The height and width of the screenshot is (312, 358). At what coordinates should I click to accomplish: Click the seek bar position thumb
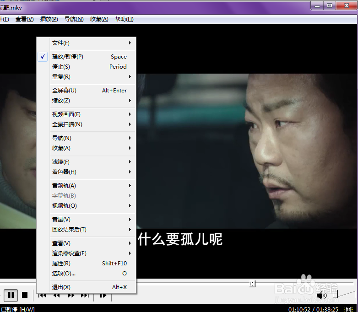click(x=252, y=284)
